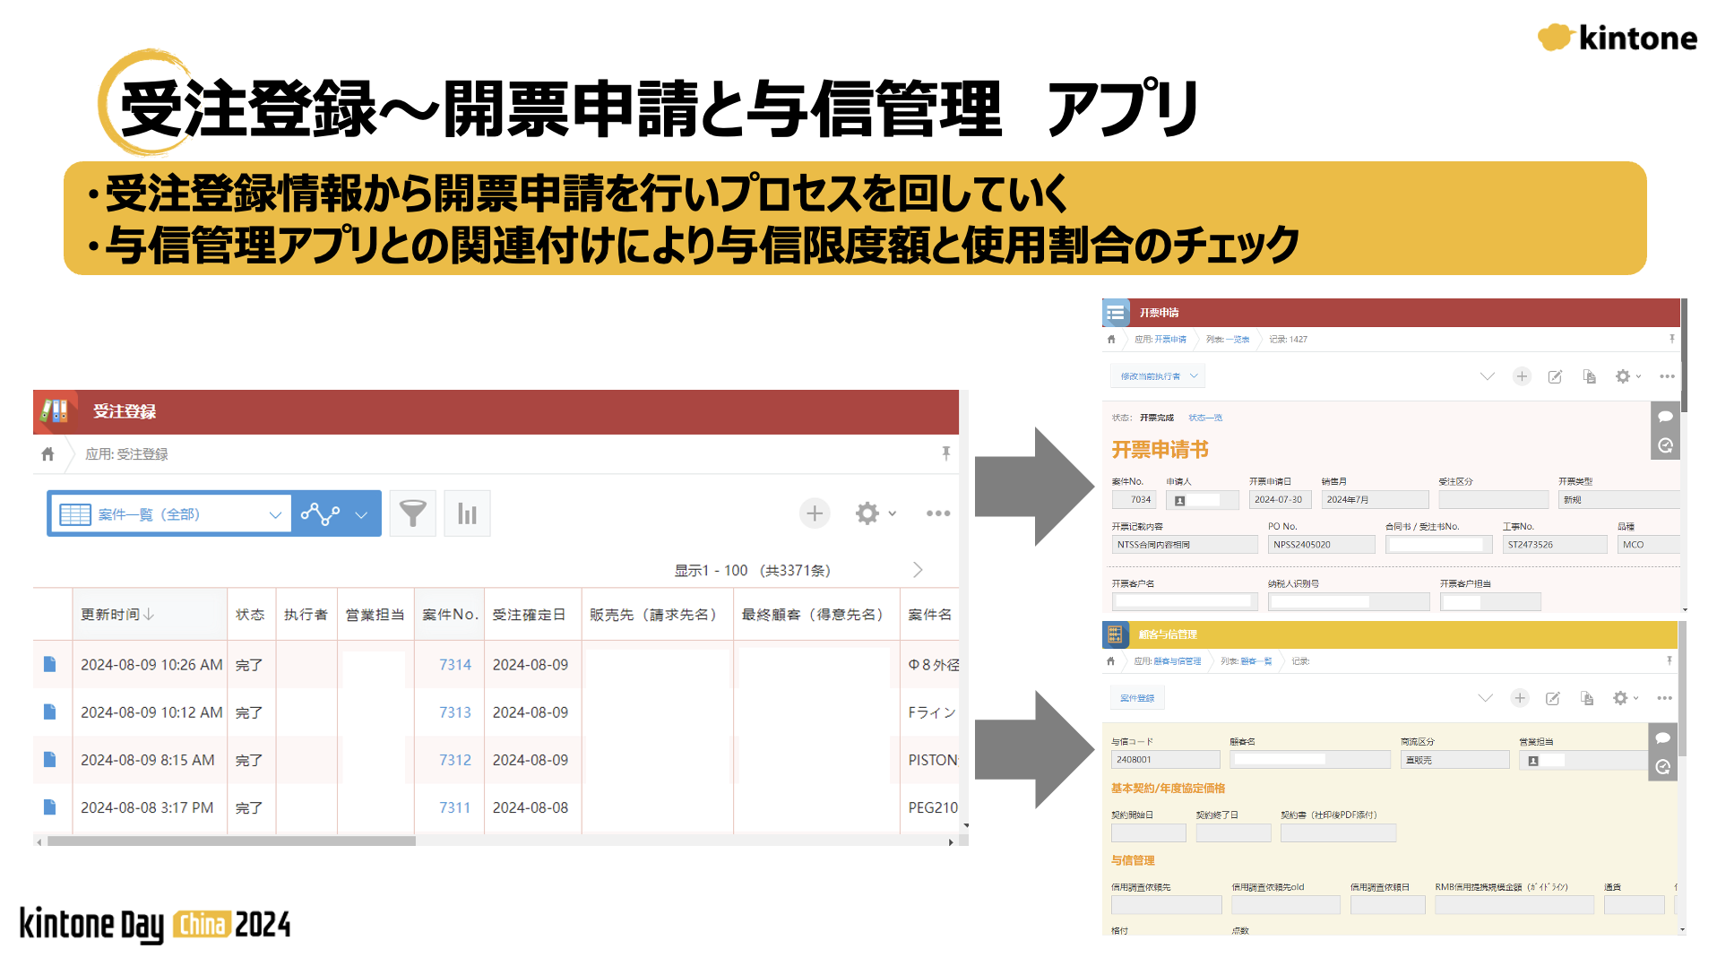This screenshot has width=1717, height=966.
Task: Click 应用: 开票申请 breadcrumb link
Action: click(1160, 340)
